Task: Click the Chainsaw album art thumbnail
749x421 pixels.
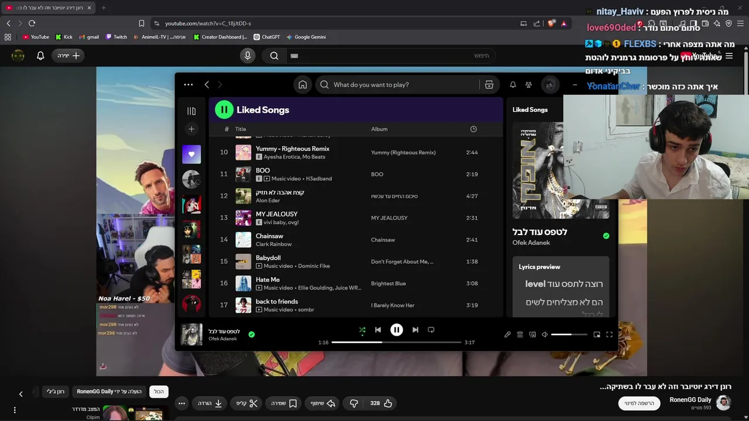Action: click(243, 240)
